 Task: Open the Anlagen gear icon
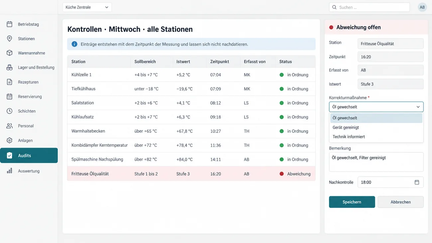point(10,140)
